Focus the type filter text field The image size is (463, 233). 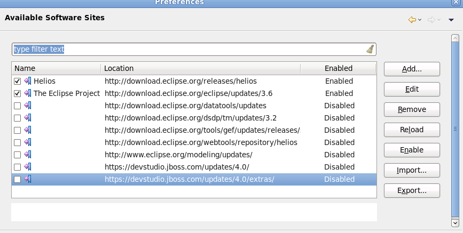187,50
